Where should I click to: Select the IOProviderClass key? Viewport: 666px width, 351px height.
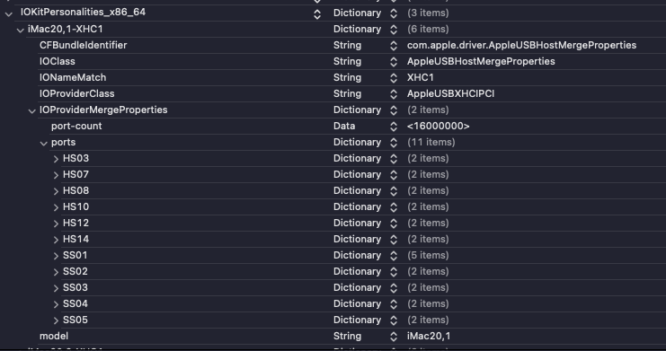[x=77, y=93]
